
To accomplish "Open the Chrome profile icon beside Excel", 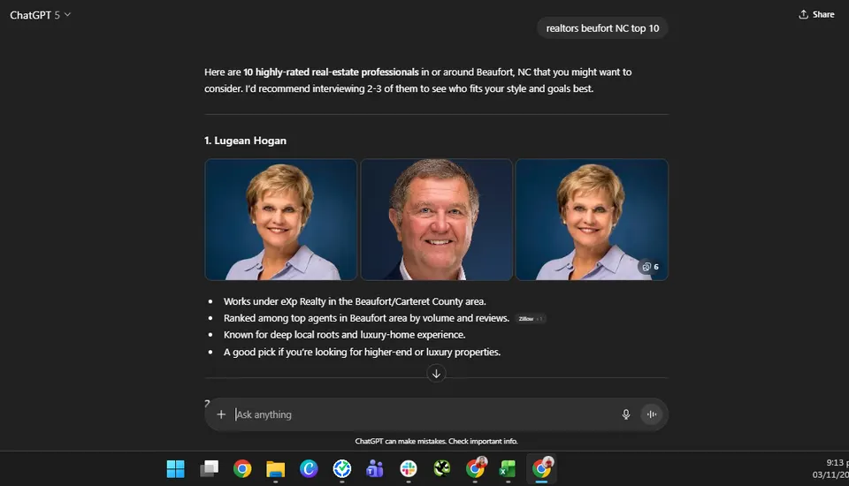I will (x=476, y=468).
